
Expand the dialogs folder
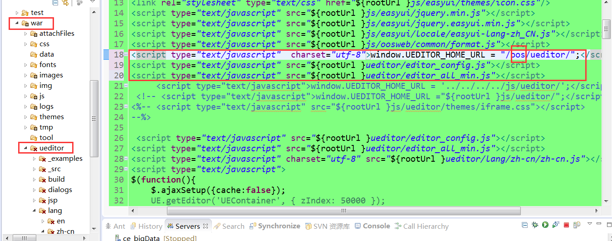click(x=34, y=190)
